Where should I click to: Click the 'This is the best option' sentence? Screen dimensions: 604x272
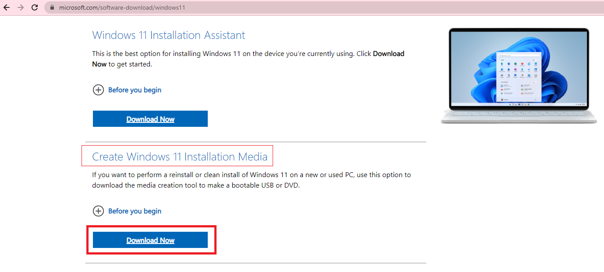coord(175,54)
